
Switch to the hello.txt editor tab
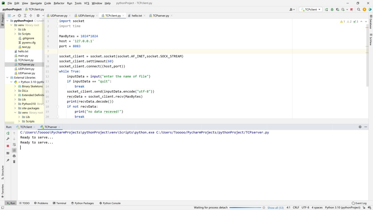(137, 16)
